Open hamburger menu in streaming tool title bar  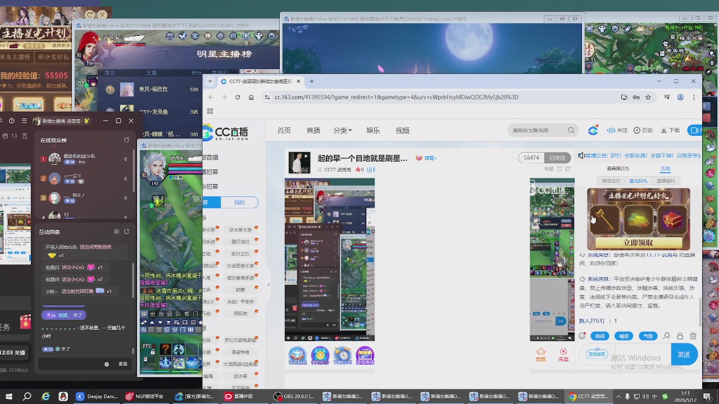[24, 121]
